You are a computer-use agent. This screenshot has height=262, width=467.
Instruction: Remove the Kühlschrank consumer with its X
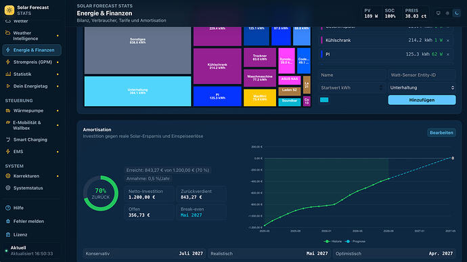pyautogui.click(x=448, y=41)
